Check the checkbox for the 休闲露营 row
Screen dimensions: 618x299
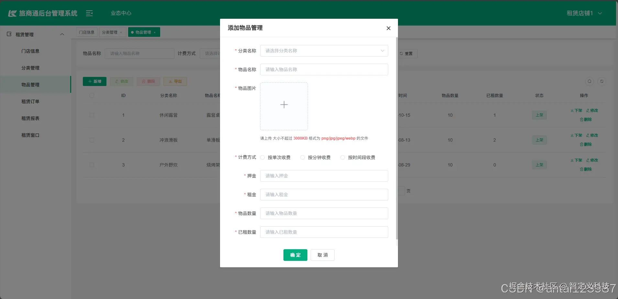click(x=92, y=115)
